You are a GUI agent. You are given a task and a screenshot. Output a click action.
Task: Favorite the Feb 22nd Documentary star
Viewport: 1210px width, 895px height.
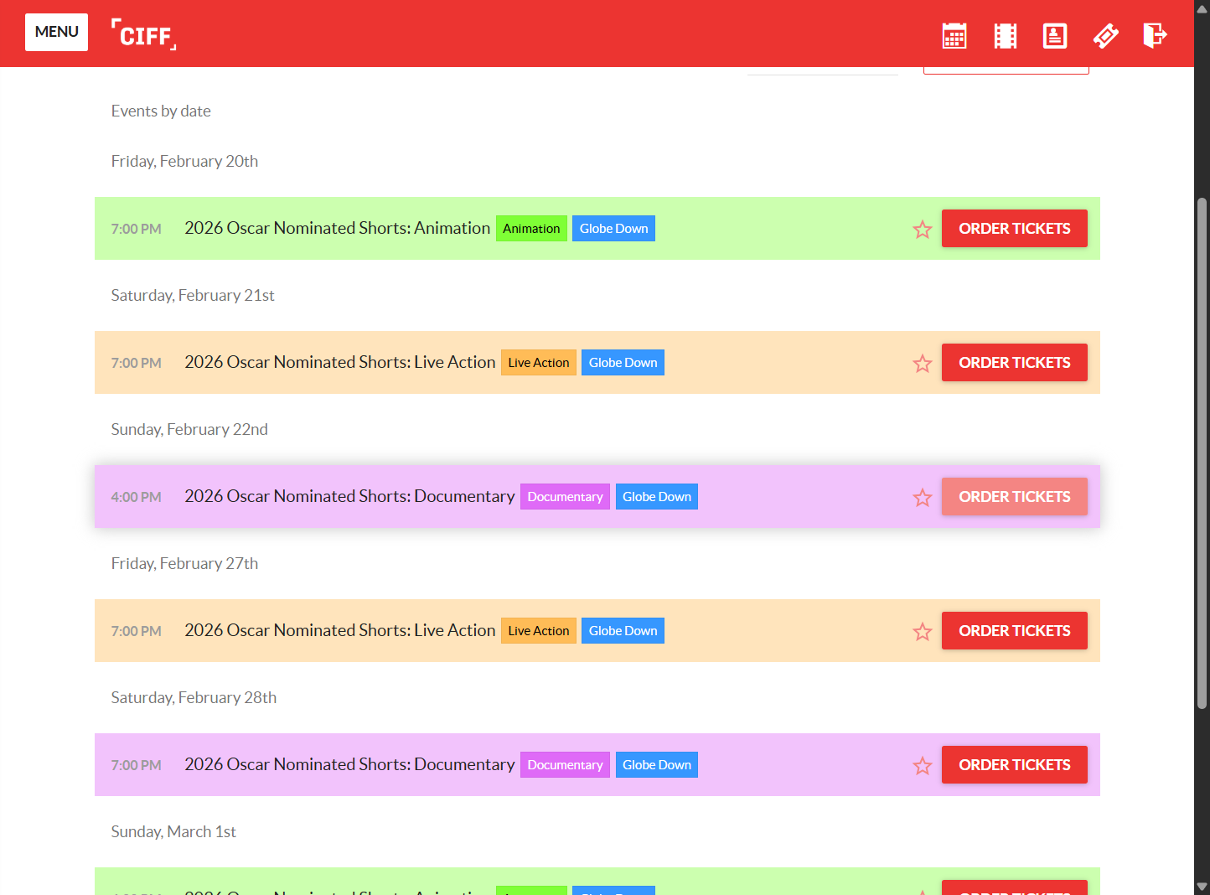(923, 497)
